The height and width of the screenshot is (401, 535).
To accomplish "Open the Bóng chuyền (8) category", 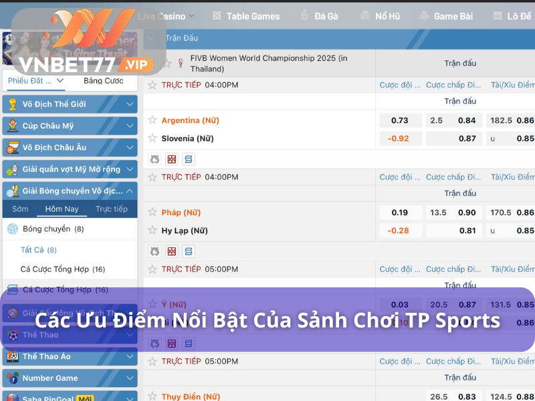I will [53, 229].
